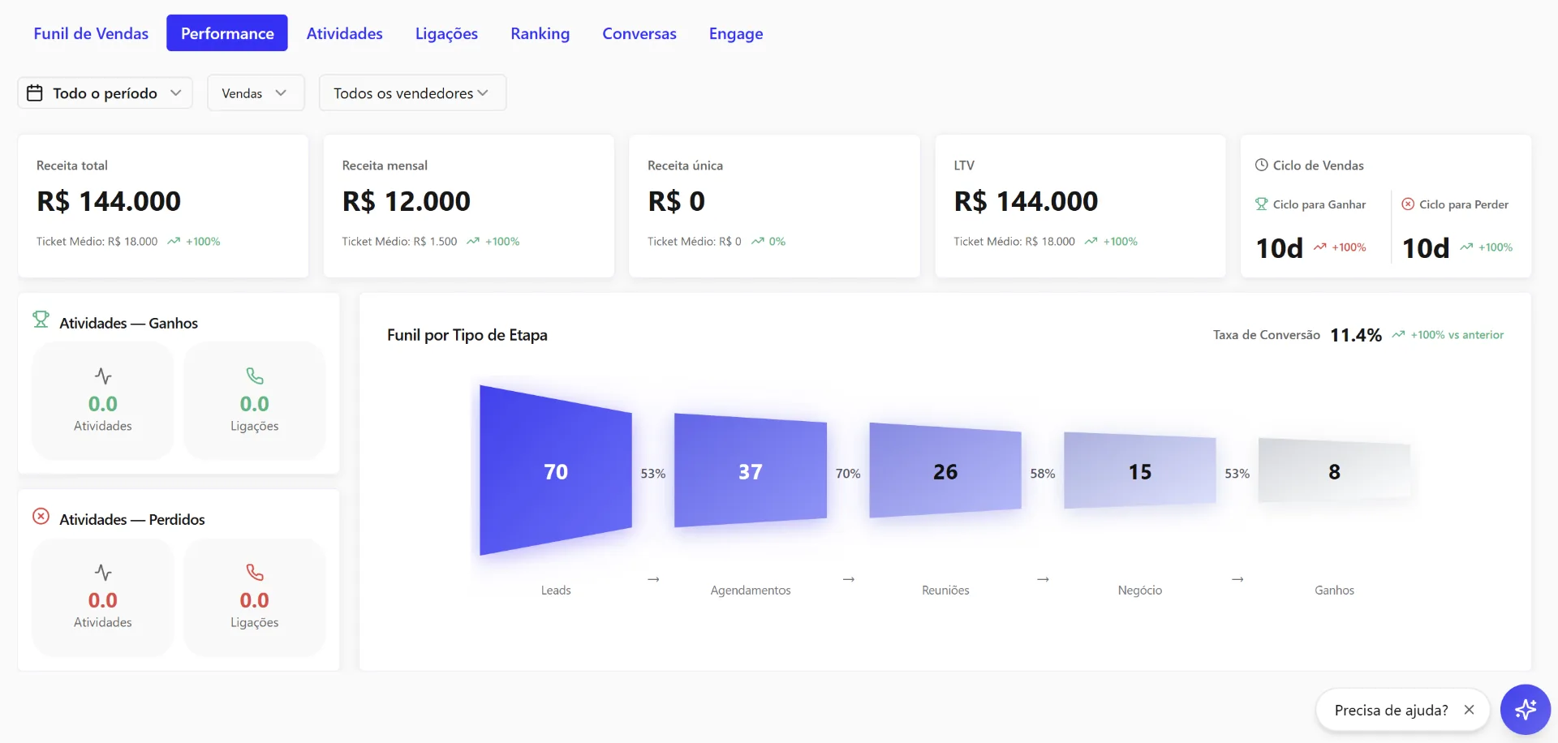Viewport: 1558px width, 743px height.
Task: Click the 70% conversion label between stages
Action: coord(848,473)
